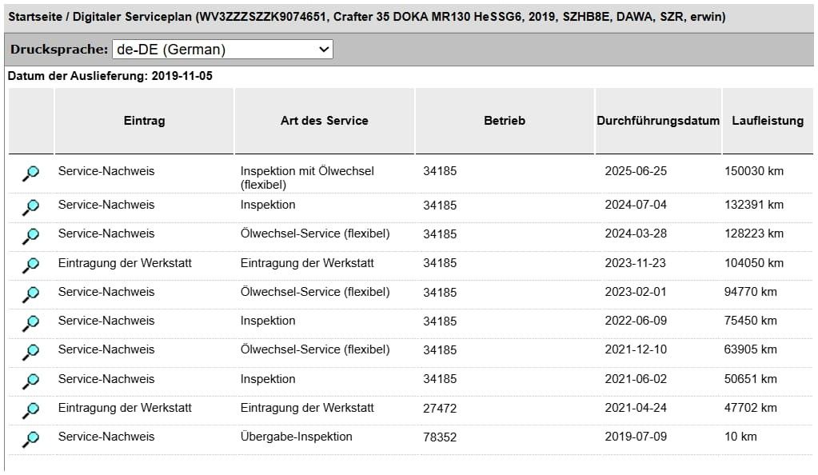Click the Digitaler Serviceplan breadcrumb
Image resolution: width=818 pixels, height=475 pixels.
(133, 17)
